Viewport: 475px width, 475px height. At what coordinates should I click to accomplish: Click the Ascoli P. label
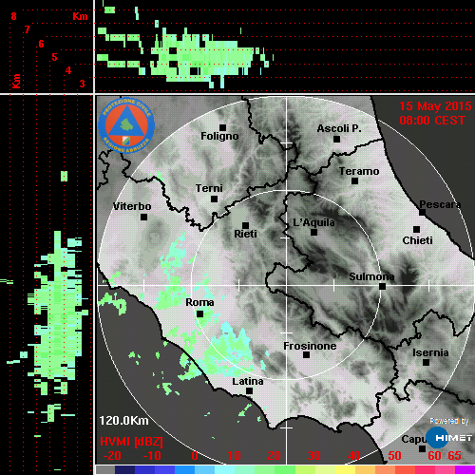click(339, 128)
